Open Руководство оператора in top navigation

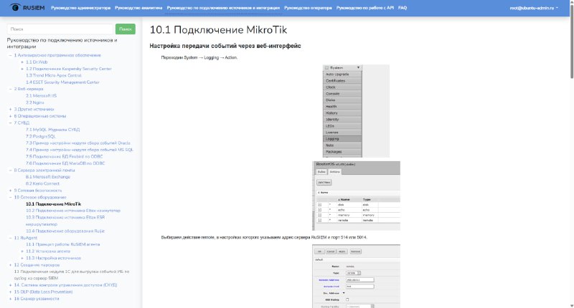[308, 8]
